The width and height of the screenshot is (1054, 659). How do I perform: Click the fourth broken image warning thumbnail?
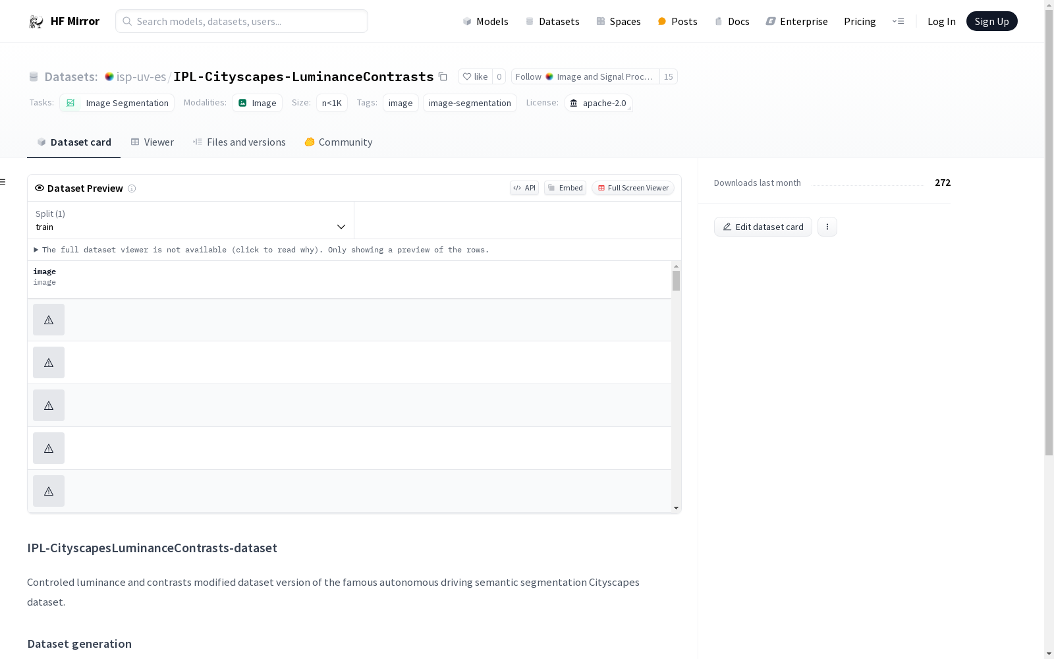click(49, 448)
